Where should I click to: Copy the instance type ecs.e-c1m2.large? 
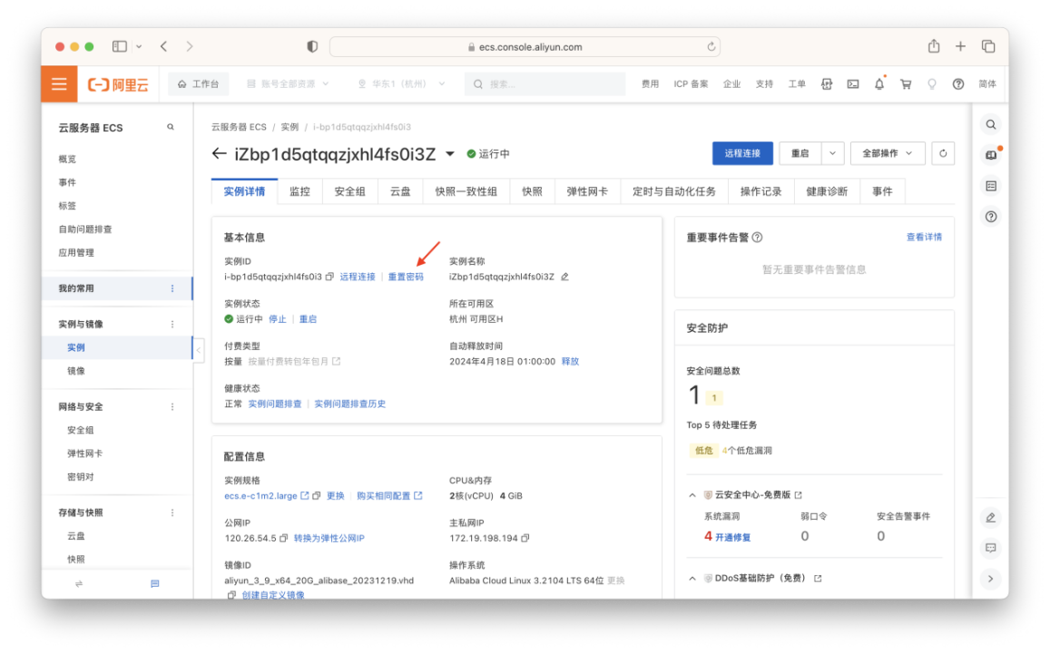[x=317, y=496]
